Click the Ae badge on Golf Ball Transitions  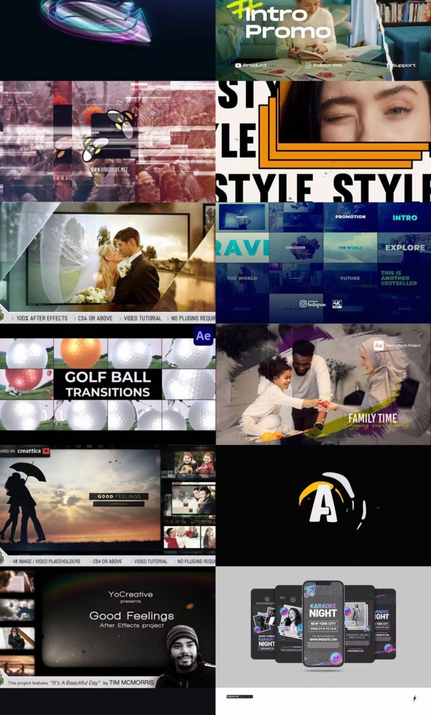[x=203, y=336]
